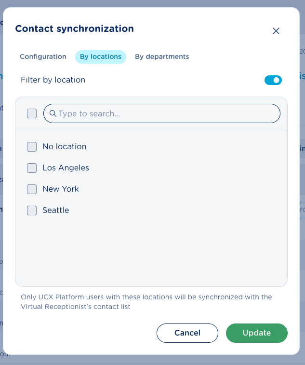Click the Seattle label text

pyautogui.click(x=56, y=211)
